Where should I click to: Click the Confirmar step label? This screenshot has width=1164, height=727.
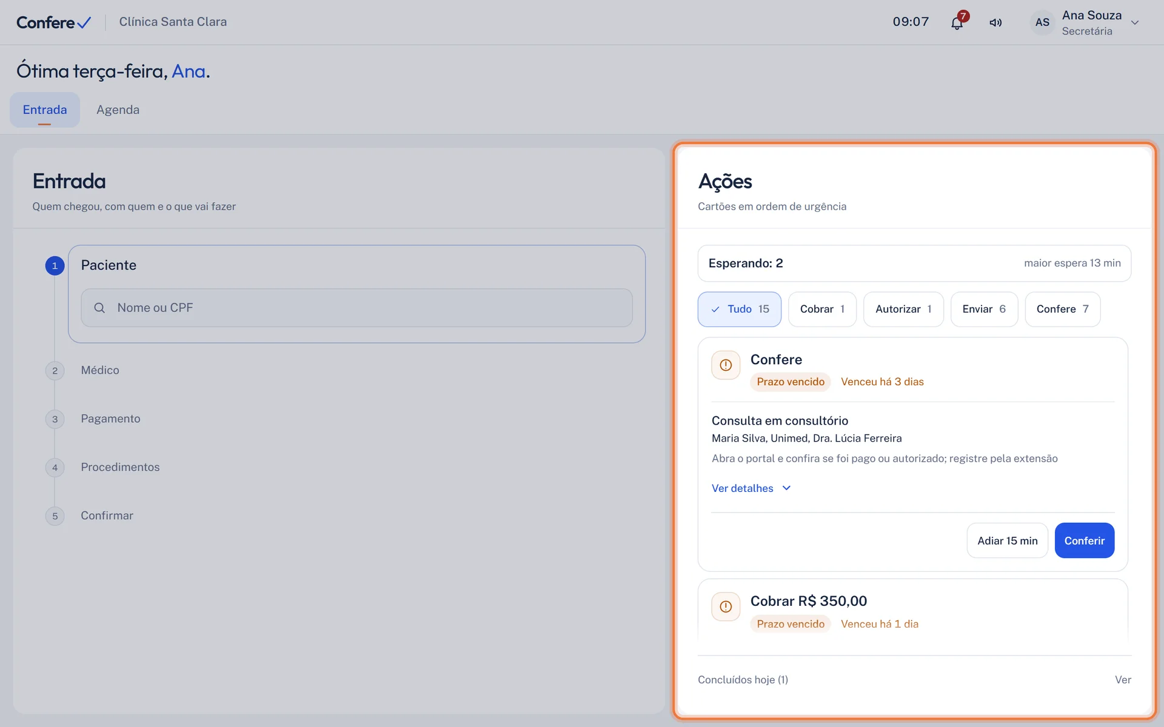click(107, 516)
